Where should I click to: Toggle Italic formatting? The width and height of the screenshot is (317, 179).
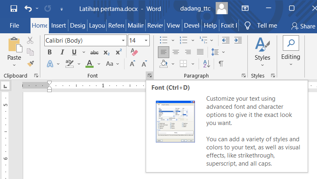tap(62, 52)
